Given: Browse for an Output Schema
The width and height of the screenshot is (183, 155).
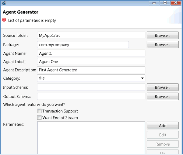Looking at the screenshot, I should pyautogui.click(x=162, y=97).
